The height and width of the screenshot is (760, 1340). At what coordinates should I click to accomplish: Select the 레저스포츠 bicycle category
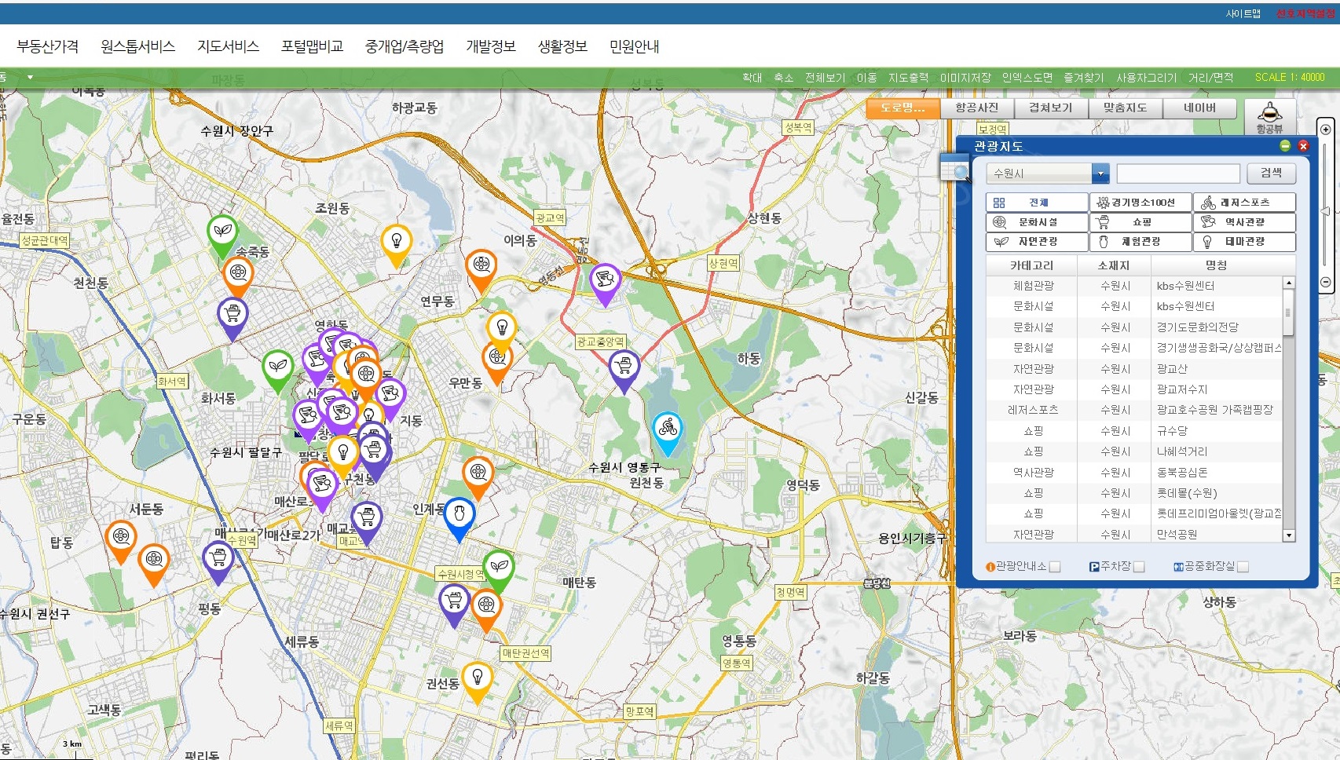[x=1244, y=203]
